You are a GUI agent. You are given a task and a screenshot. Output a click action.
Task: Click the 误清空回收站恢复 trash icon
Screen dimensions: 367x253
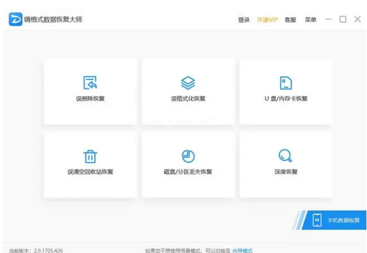[90, 156]
